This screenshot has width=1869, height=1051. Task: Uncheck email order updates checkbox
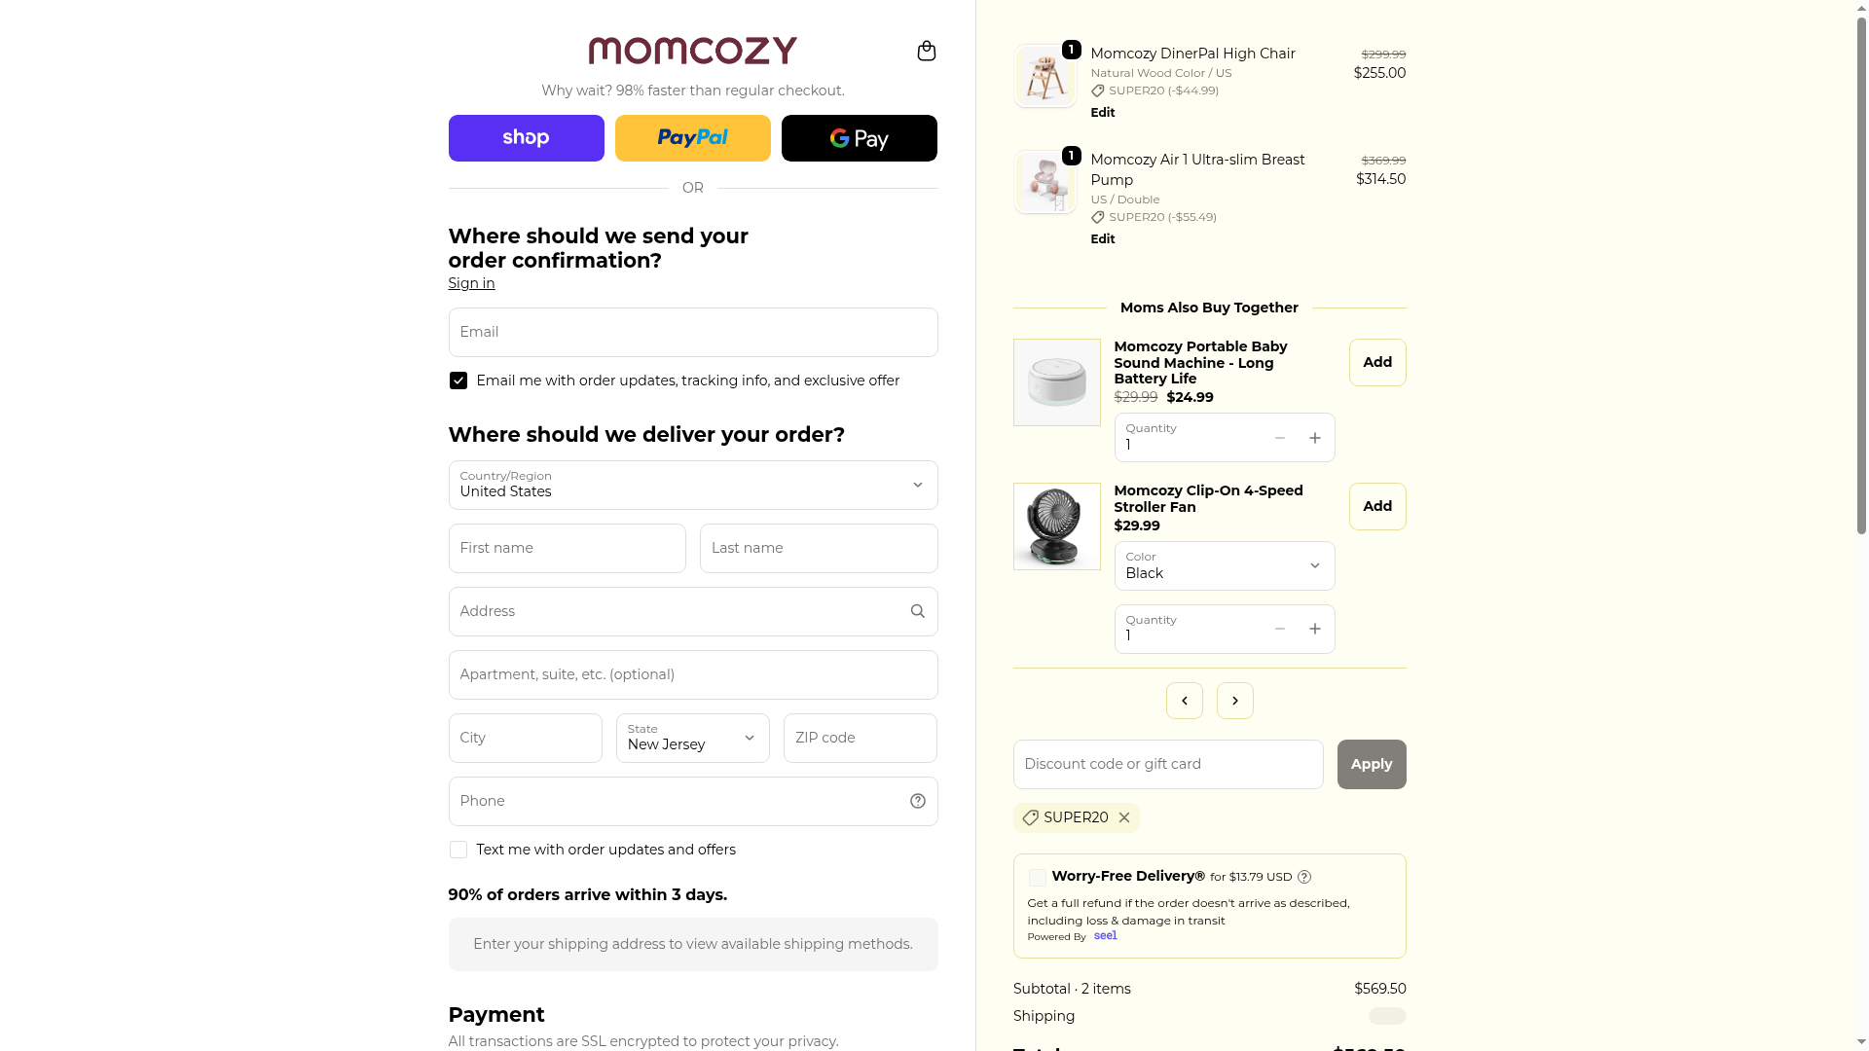coord(458,381)
